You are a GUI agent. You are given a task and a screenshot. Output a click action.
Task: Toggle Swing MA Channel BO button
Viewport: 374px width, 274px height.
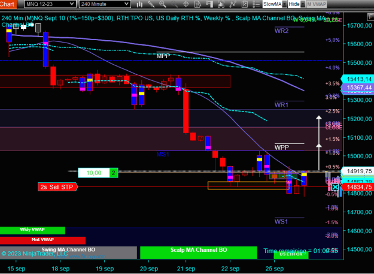tap(68, 252)
